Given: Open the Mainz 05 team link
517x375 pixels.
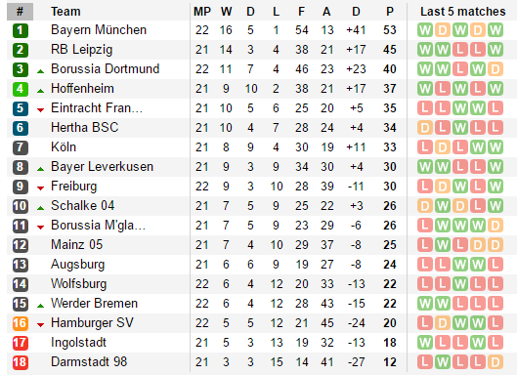Looking at the screenshot, I should click(x=76, y=244).
